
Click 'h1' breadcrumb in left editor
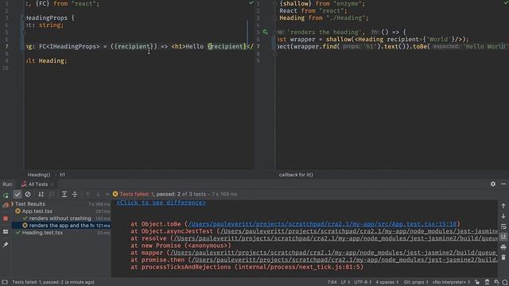tap(62, 175)
